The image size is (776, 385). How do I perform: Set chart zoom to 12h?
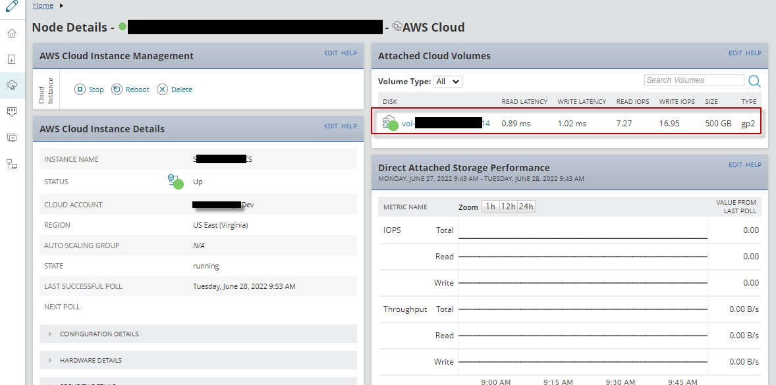[508, 207]
